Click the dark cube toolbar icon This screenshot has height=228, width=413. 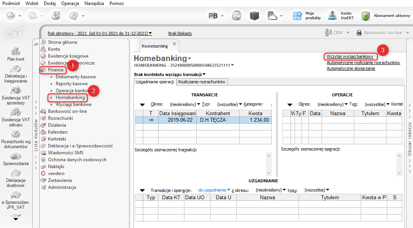tap(254, 16)
